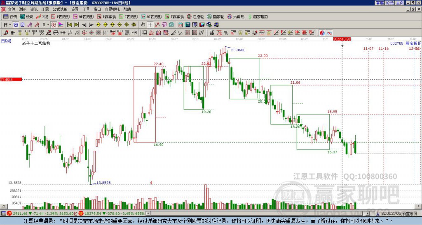Click the 13.8528 low price label
This screenshot has height=225, width=422.
[103, 183]
